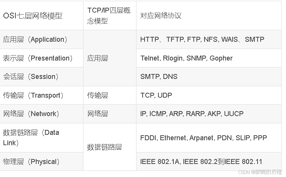Click the TCP, UDP protocols cell
This screenshot has width=286, height=177.
(156, 95)
